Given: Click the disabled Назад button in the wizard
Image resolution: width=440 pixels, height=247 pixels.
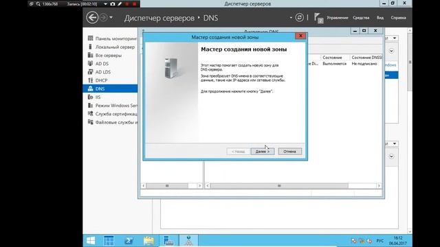Looking at the screenshot, I should [x=239, y=152].
